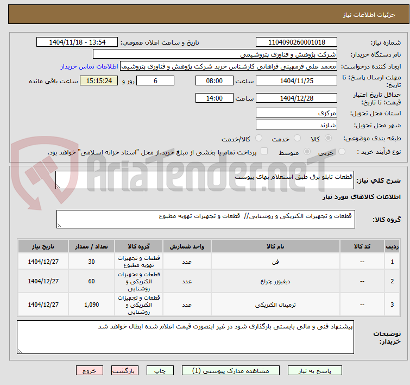Click buyer name field شرکت پژوهش و فناوری پتروشیمی
410x385 pixels.
click(x=215, y=54)
